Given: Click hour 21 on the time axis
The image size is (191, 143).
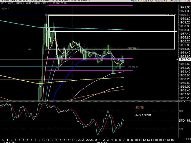Looking at the screenshot, I should pyautogui.click(x=84, y=140).
